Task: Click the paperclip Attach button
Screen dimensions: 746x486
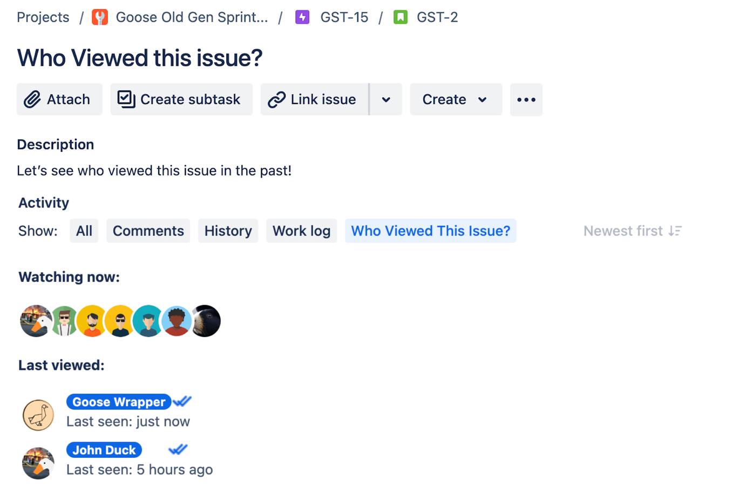Action: point(59,99)
